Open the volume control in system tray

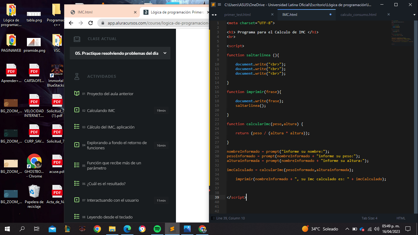coord(377,229)
